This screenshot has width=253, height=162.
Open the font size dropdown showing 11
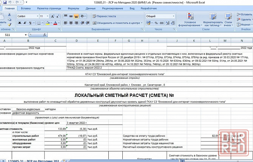[47, 16]
